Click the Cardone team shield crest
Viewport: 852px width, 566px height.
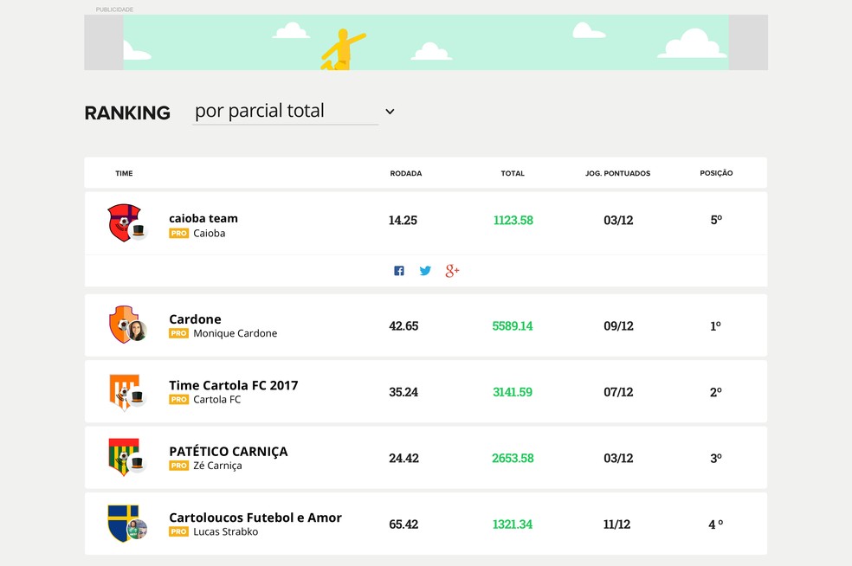coord(124,324)
